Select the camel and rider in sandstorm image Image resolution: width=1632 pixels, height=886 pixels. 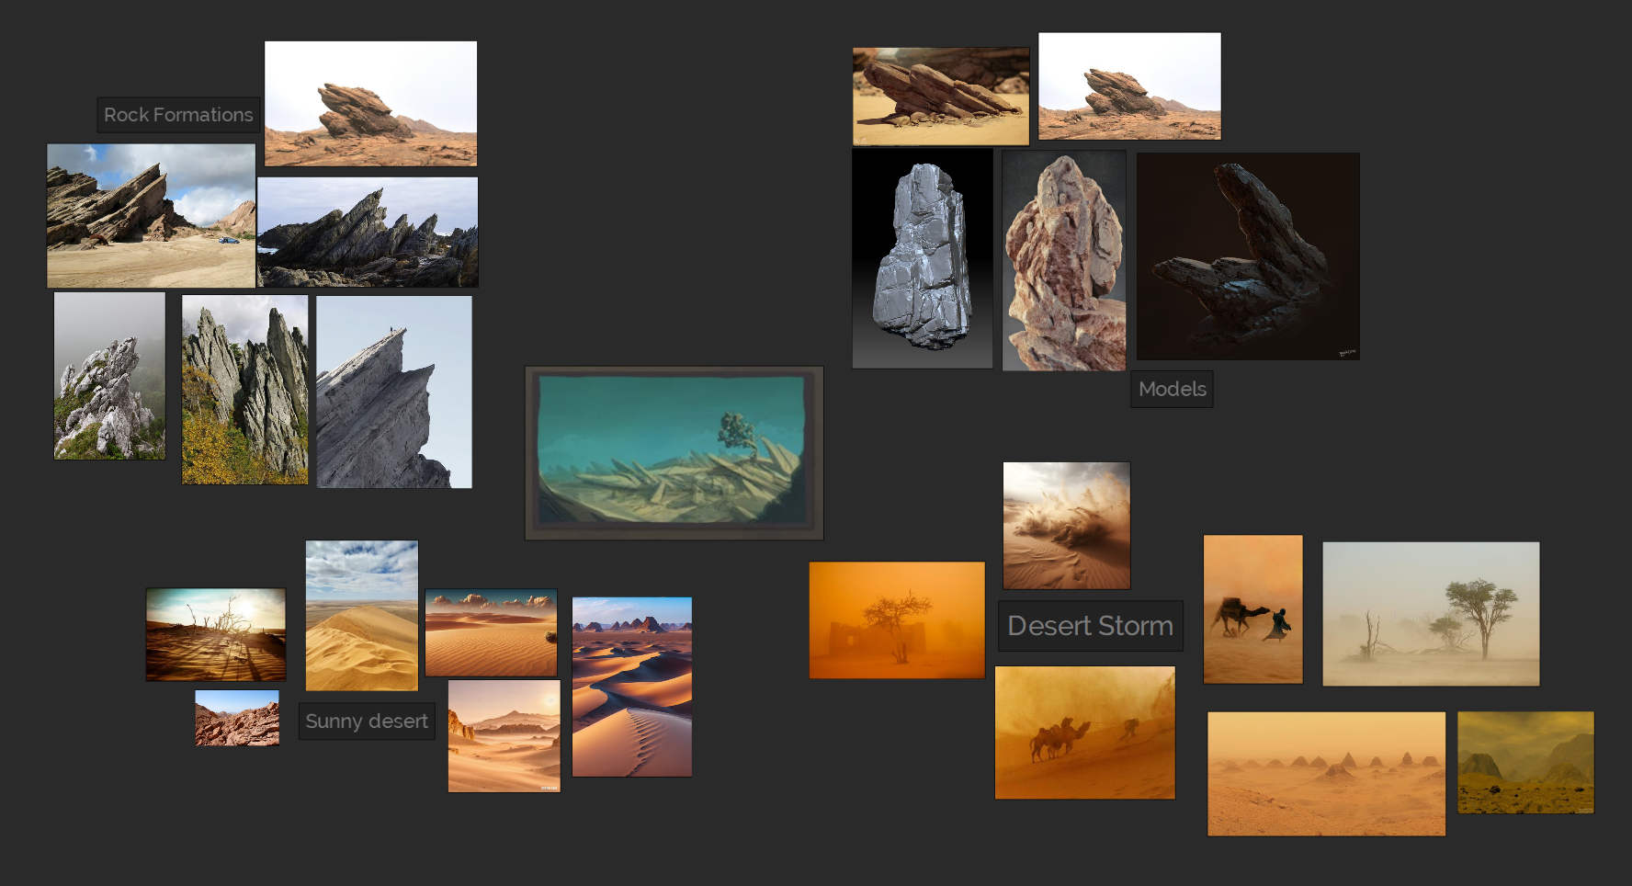click(1252, 608)
